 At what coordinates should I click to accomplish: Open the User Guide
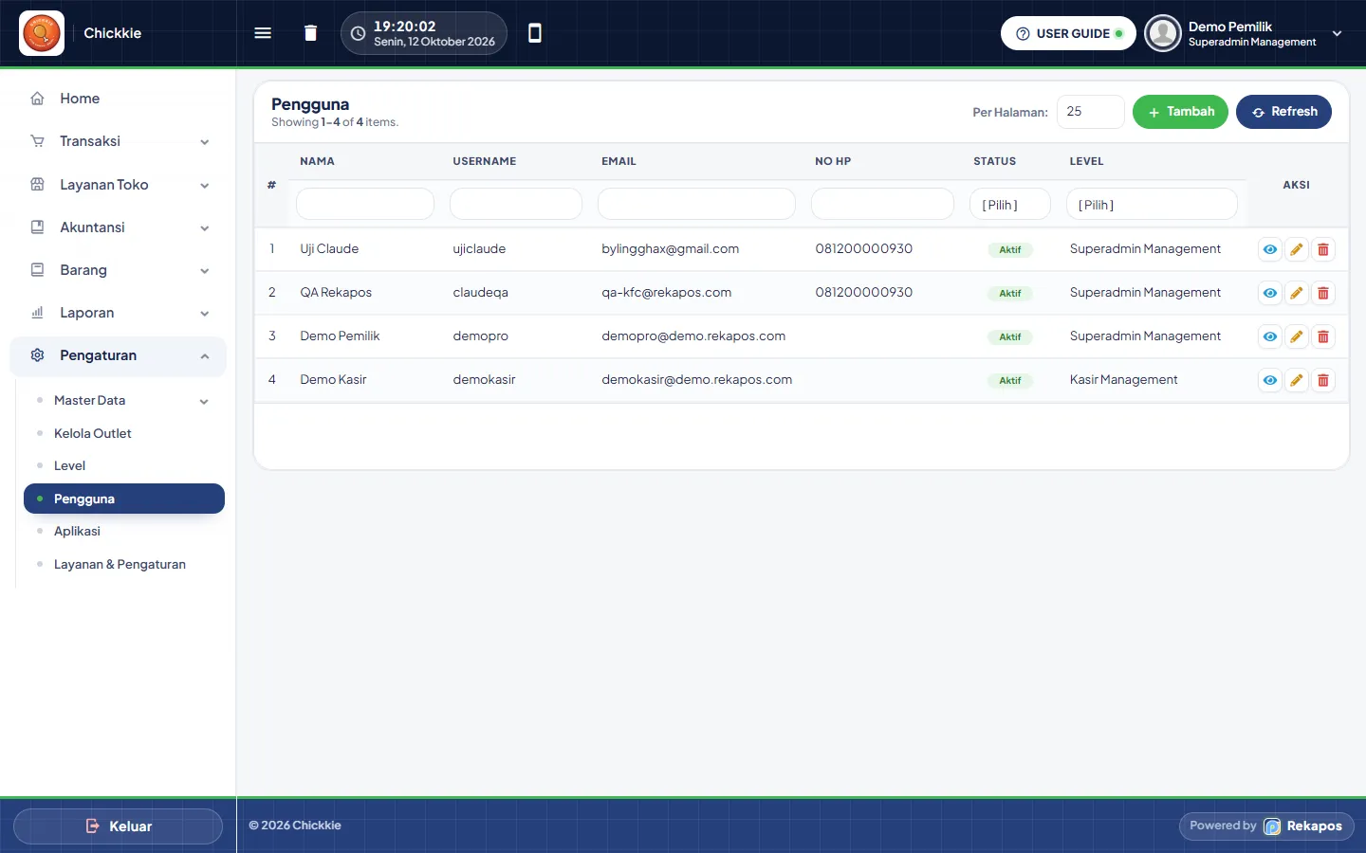click(x=1068, y=33)
